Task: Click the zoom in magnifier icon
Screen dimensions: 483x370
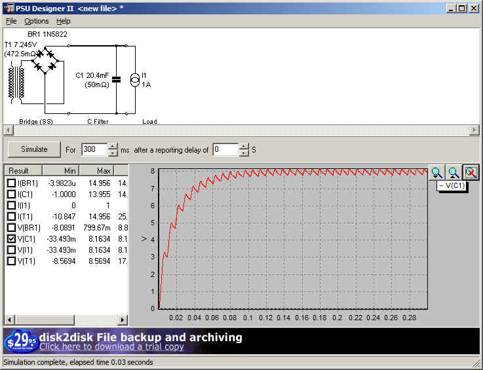Action: coord(436,172)
